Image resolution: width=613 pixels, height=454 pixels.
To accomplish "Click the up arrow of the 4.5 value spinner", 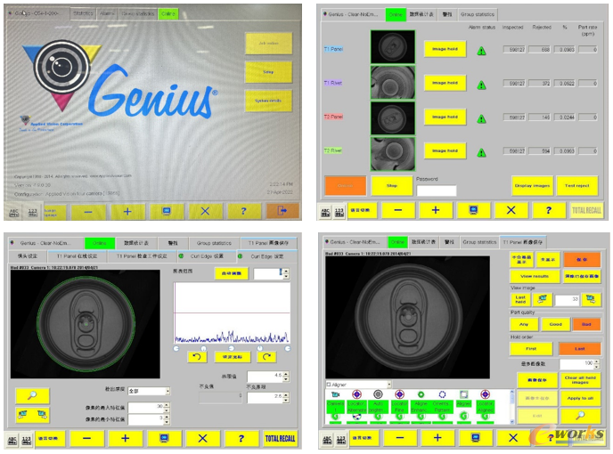I will coord(286,374).
